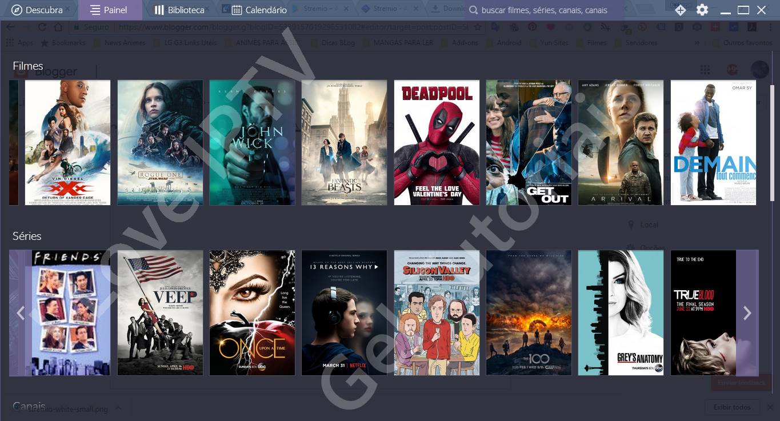Click the Descubra compass icon
The height and width of the screenshot is (421, 780).
click(x=17, y=10)
